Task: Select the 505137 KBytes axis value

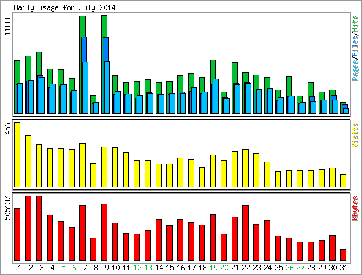Action: tap(8, 208)
